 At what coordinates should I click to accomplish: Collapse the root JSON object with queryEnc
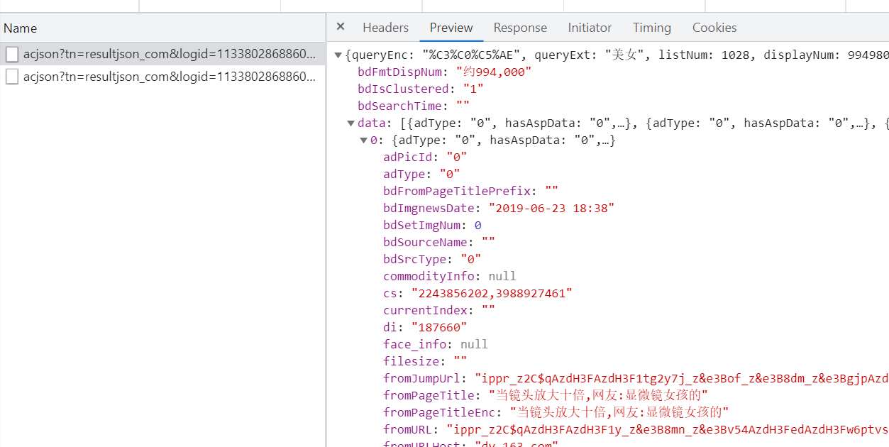click(338, 55)
